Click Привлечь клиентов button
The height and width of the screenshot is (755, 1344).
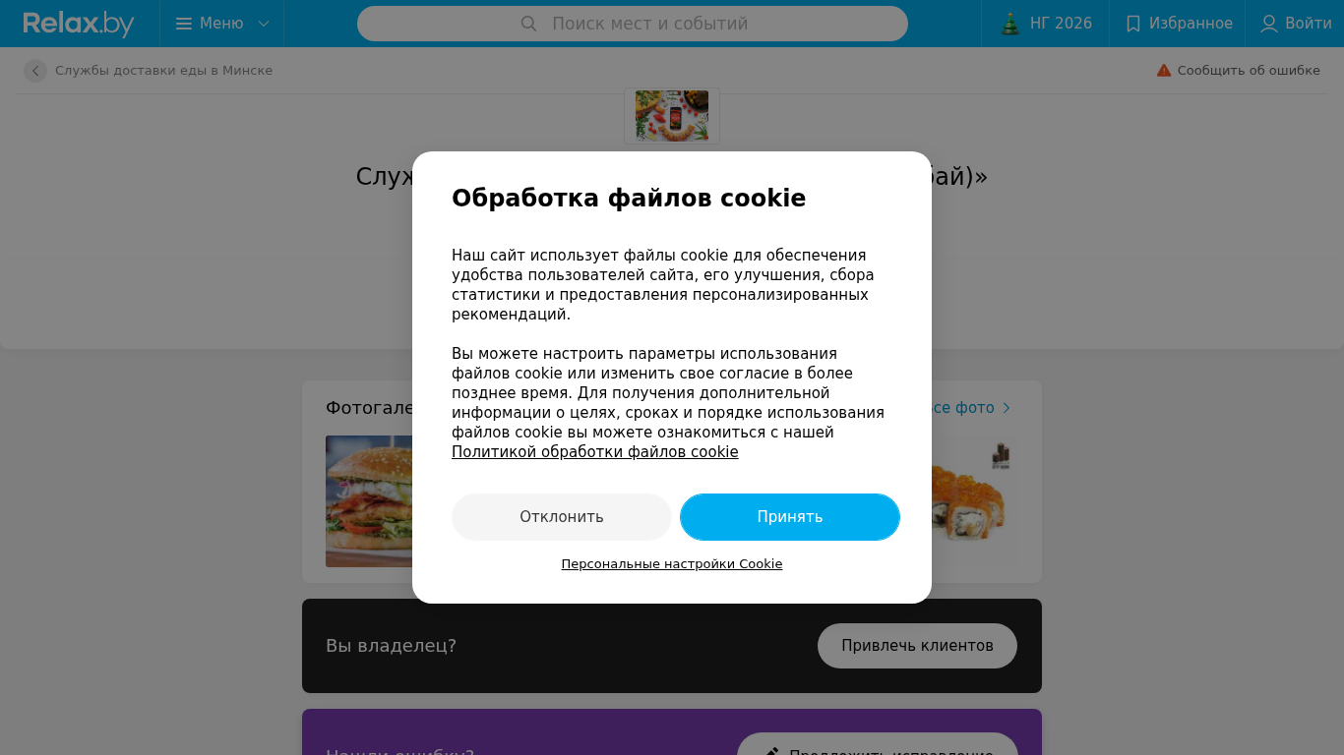pos(917,646)
